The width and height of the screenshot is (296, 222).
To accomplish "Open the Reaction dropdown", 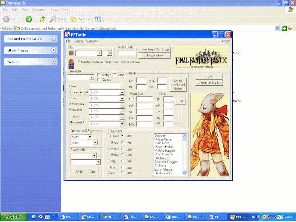I will [x=122, y=111].
